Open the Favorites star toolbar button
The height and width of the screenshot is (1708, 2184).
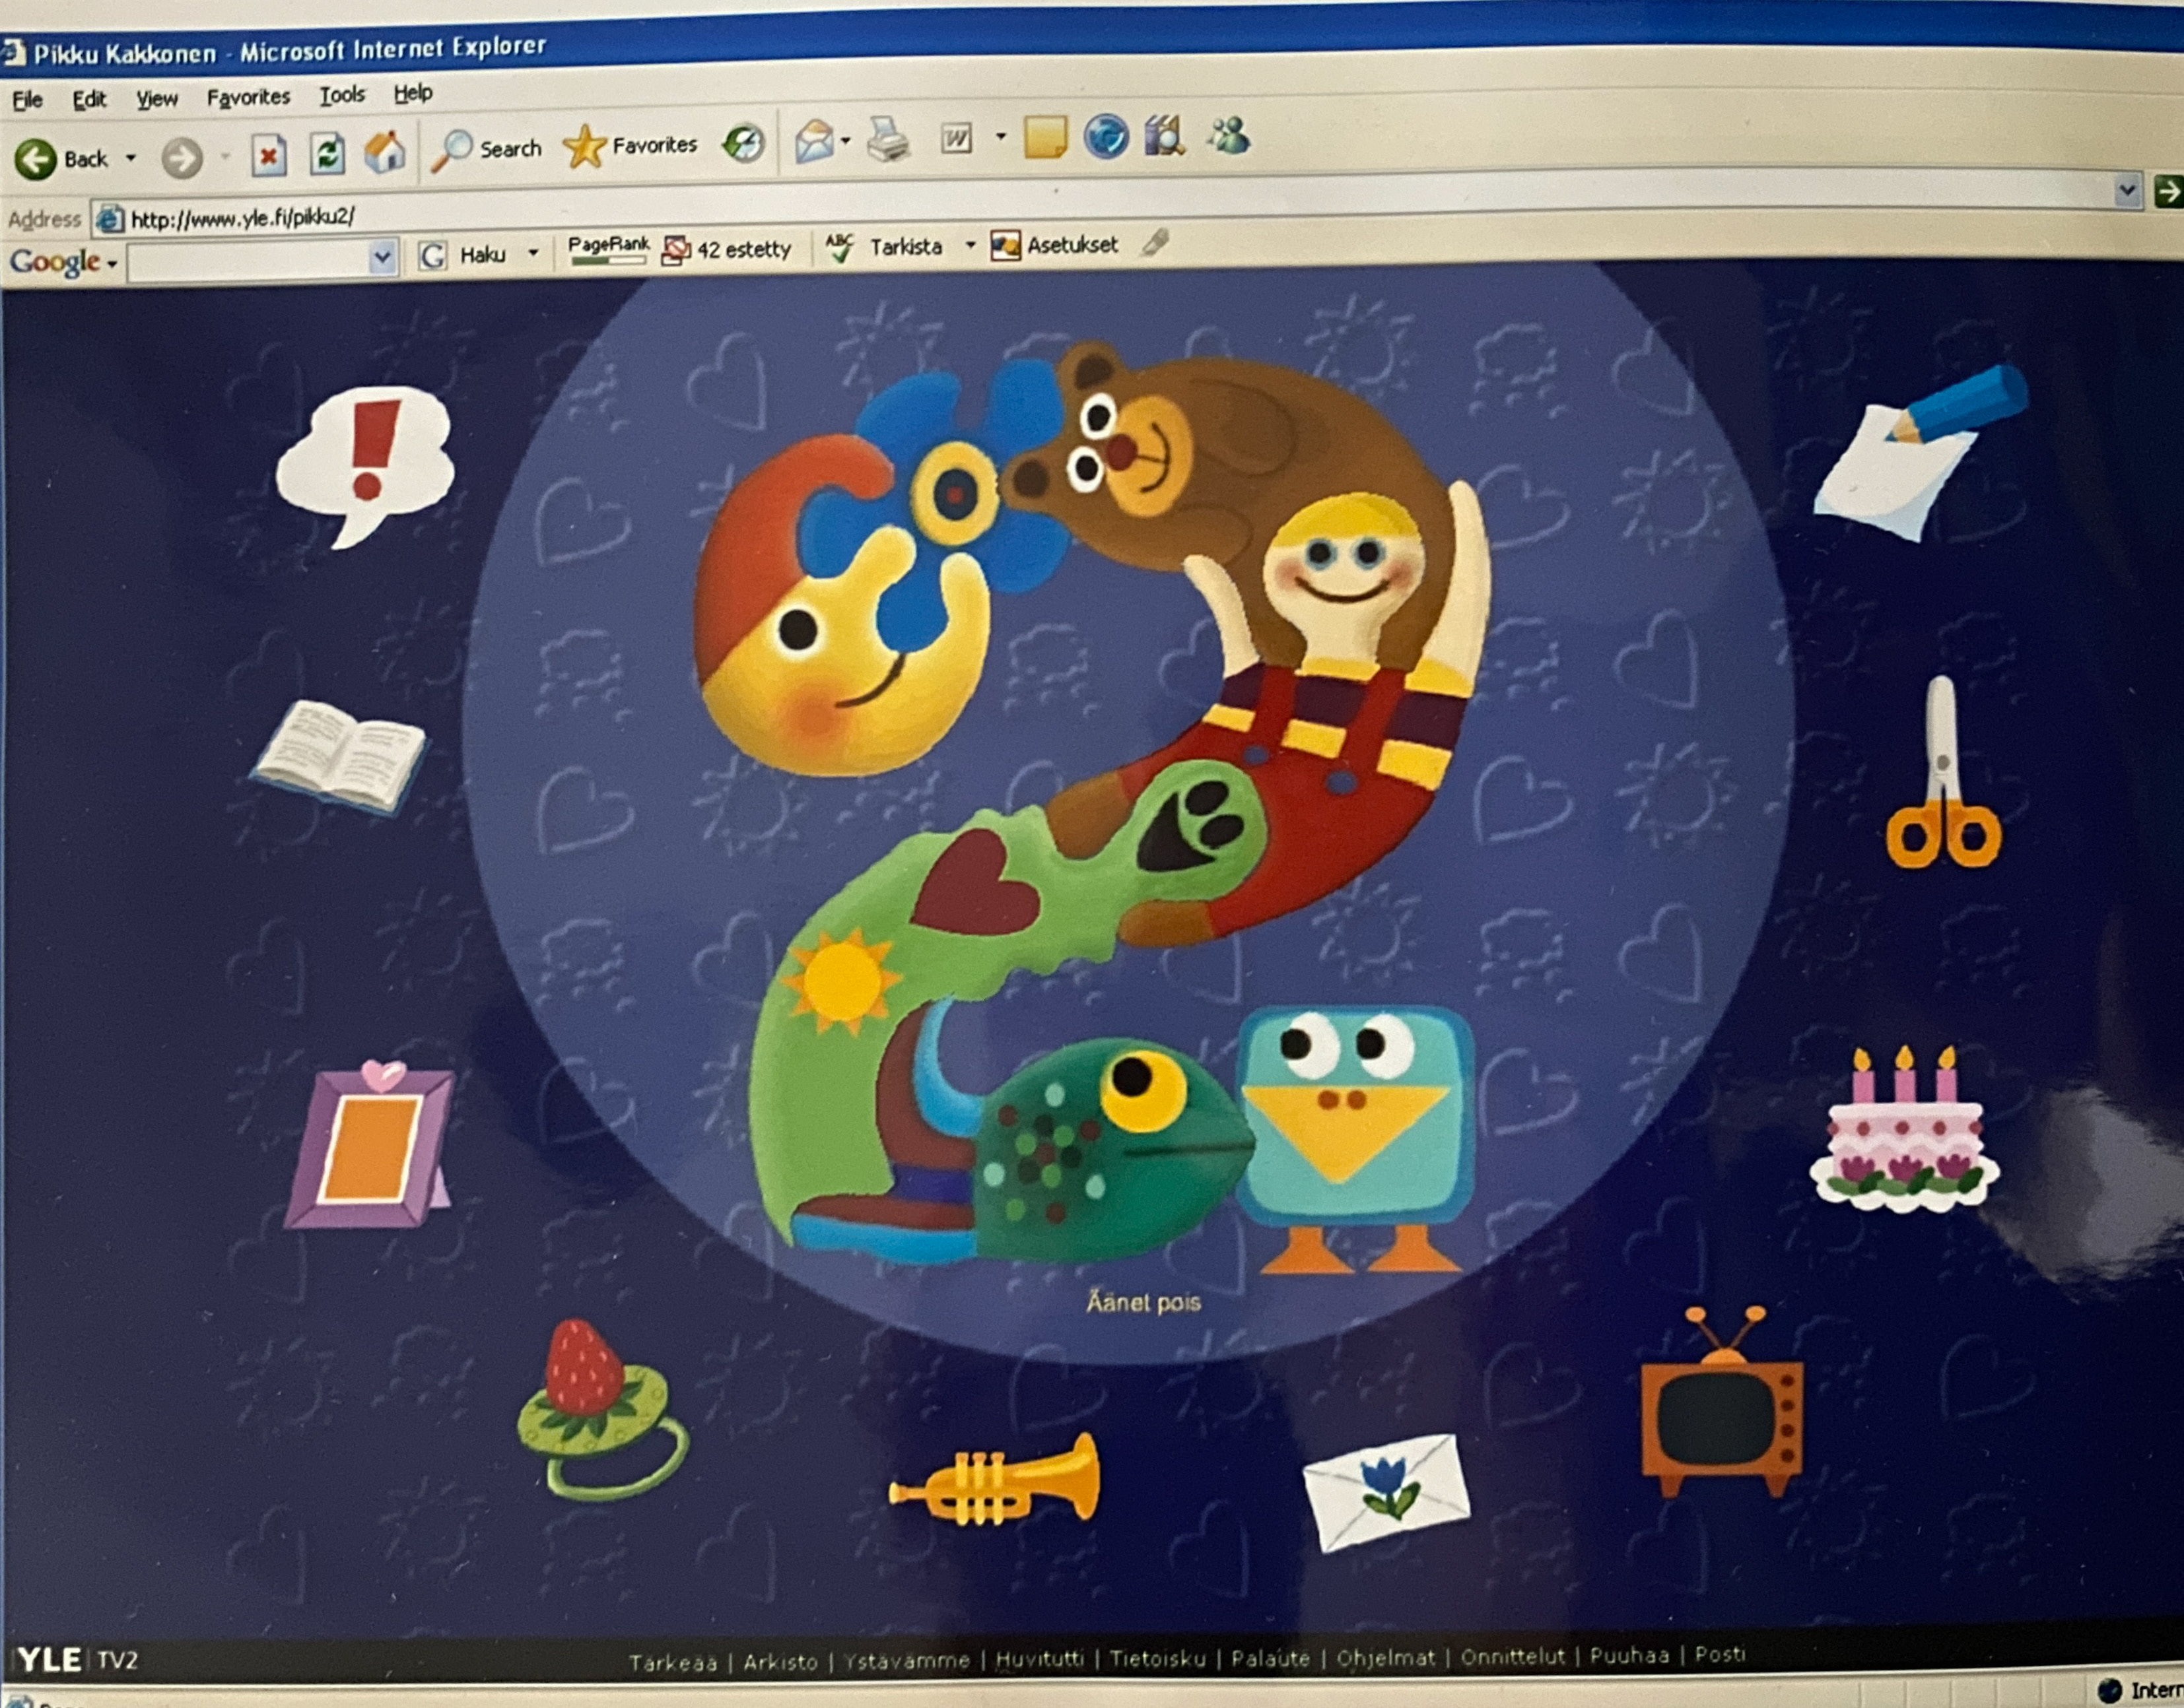coord(631,146)
